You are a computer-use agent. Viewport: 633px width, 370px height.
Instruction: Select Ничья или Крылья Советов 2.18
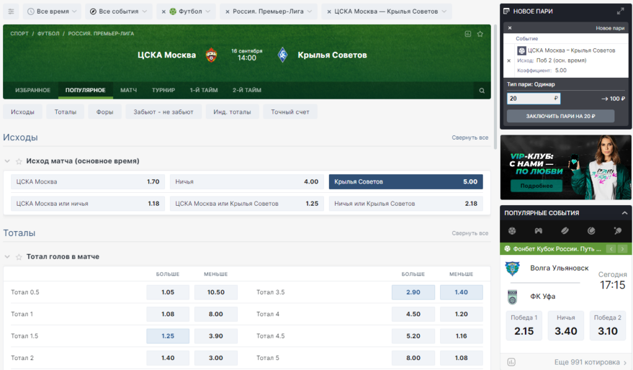coord(406,203)
